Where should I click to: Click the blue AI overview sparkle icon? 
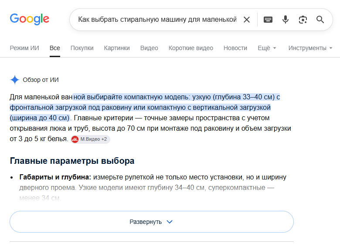coord(15,80)
